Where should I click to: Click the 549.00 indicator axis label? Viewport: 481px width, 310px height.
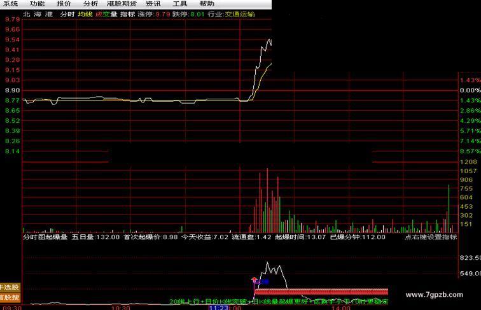pos(470,273)
